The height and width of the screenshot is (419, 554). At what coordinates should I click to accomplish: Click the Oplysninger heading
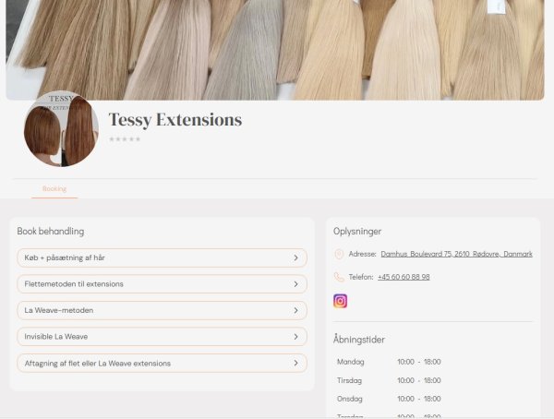click(357, 232)
